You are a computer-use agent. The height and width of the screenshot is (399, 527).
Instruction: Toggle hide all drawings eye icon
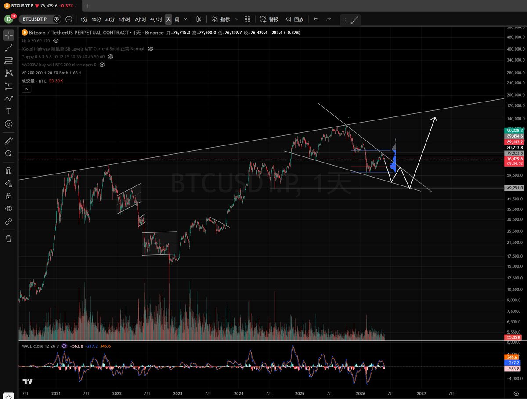click(x=9, y=209)
